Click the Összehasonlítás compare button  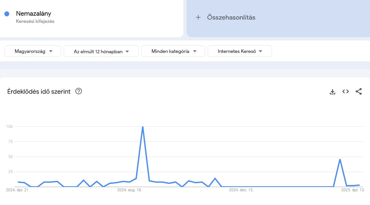pos(231,18)
